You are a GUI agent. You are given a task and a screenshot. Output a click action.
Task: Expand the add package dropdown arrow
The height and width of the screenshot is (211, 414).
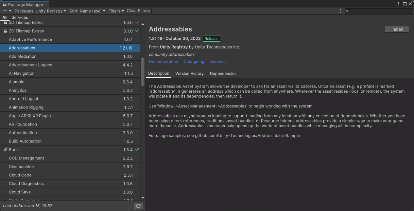tap(10, 11)
